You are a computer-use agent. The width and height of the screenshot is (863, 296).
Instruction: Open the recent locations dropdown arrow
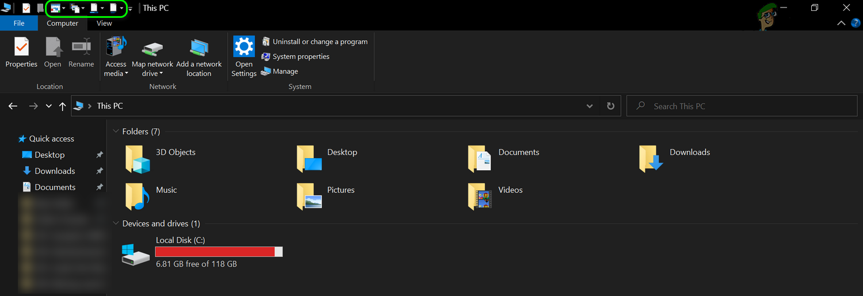pyautogui.click(x=49, y=106)
